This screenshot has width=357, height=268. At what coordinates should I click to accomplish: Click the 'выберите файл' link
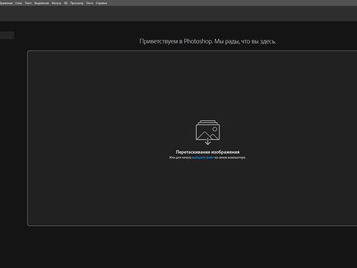pyautogui.click(x=203, y=157)
